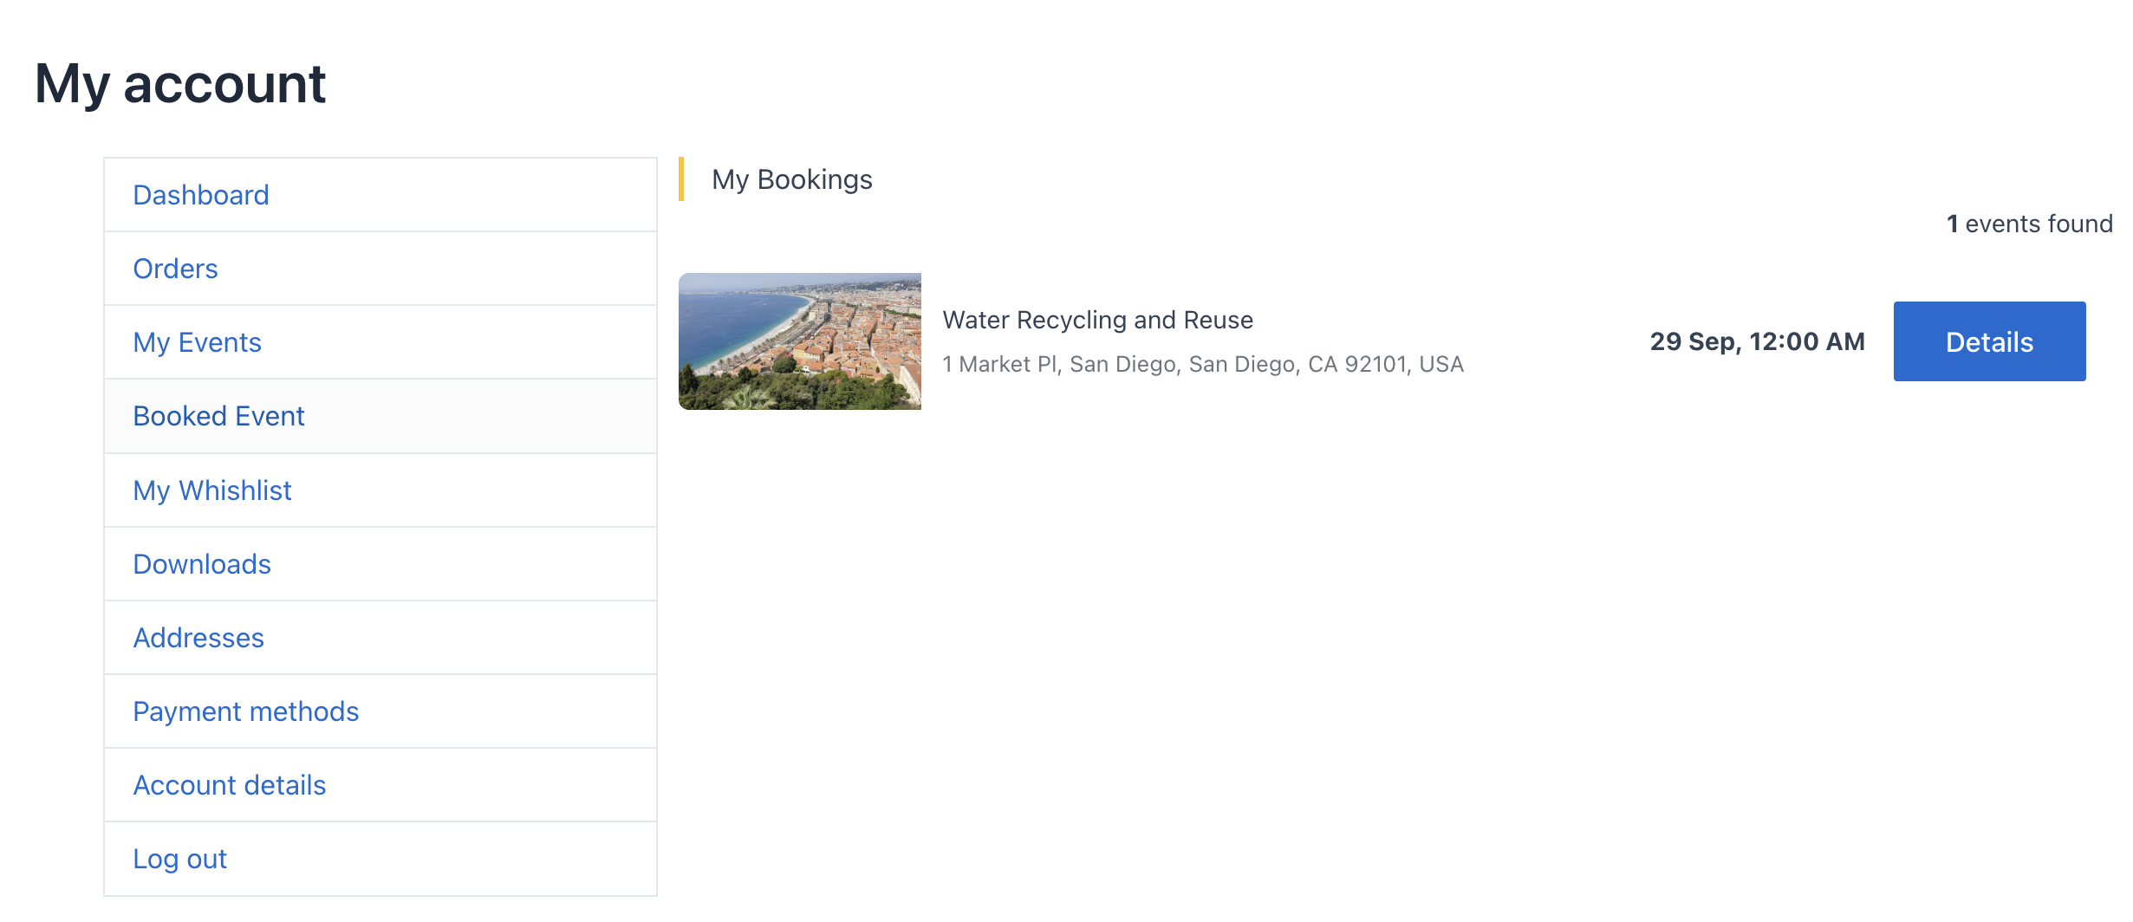This screenshot has height=922, width=2133.
Task: Click the bold number 1 result count
Action: (1952, 224)
